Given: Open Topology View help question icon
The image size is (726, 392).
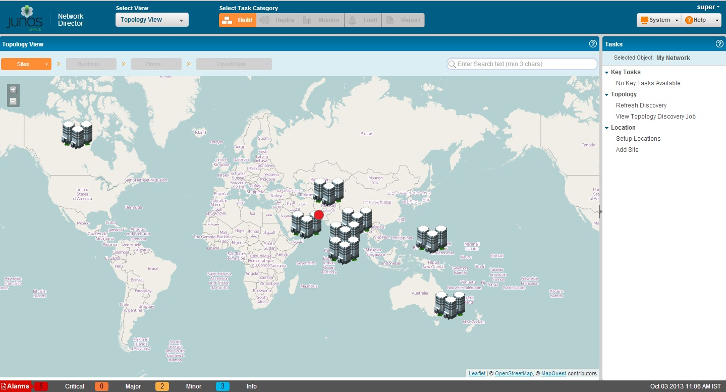Looking at the screenshot, I should tap(593, 44).
